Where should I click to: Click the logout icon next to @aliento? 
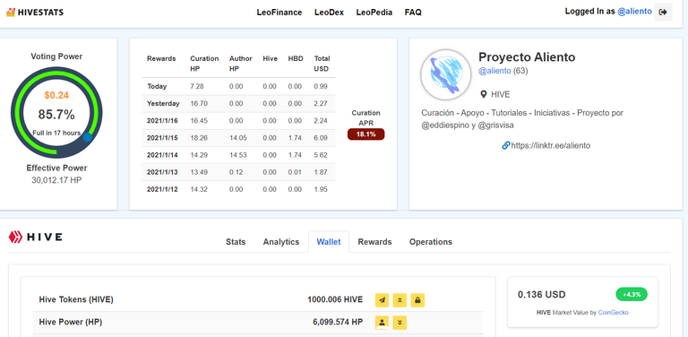tap(663, 13)
